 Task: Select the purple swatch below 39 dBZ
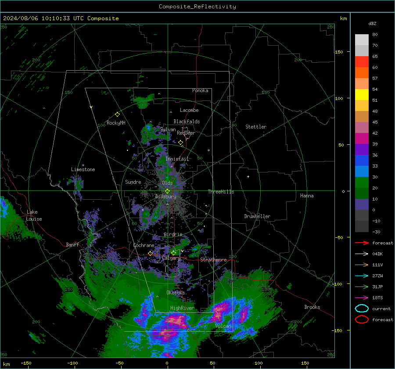click(x=362, y=149)
